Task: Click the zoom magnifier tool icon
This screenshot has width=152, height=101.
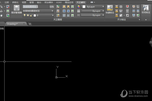Action: tap(1, 7)
